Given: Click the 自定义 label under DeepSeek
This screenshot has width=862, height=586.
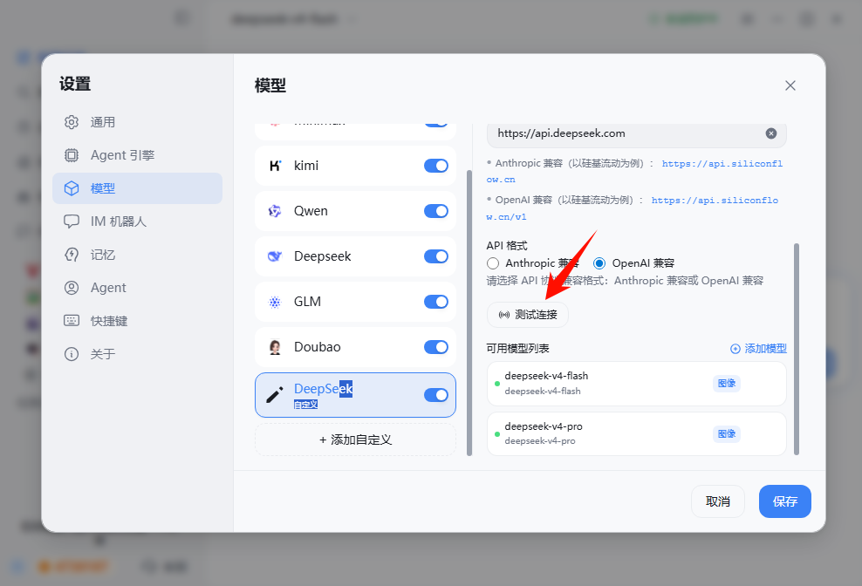Looking at the screenshot, I should click(305, 405).
